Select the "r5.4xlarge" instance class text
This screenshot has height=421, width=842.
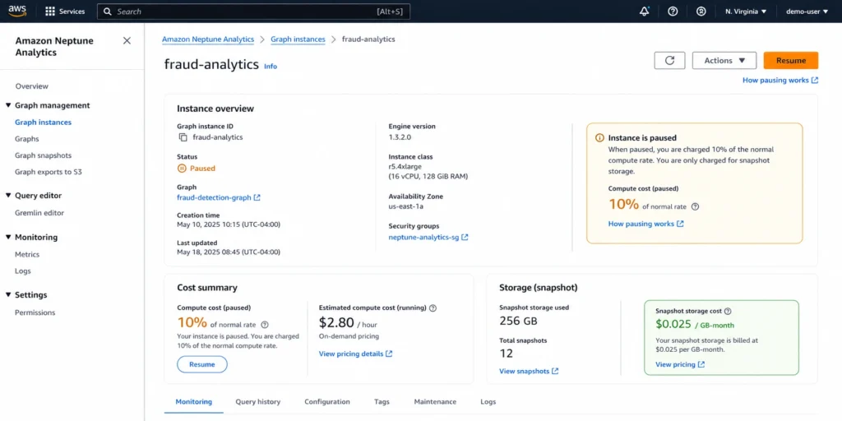click(405, 167)
